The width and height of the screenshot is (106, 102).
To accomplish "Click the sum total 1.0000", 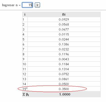I will tap(65, 94).
